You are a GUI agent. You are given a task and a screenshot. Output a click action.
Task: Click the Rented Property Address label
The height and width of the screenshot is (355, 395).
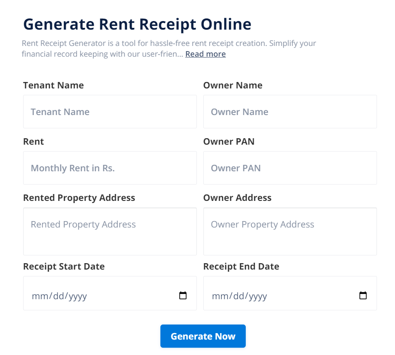tap(79, 198)
